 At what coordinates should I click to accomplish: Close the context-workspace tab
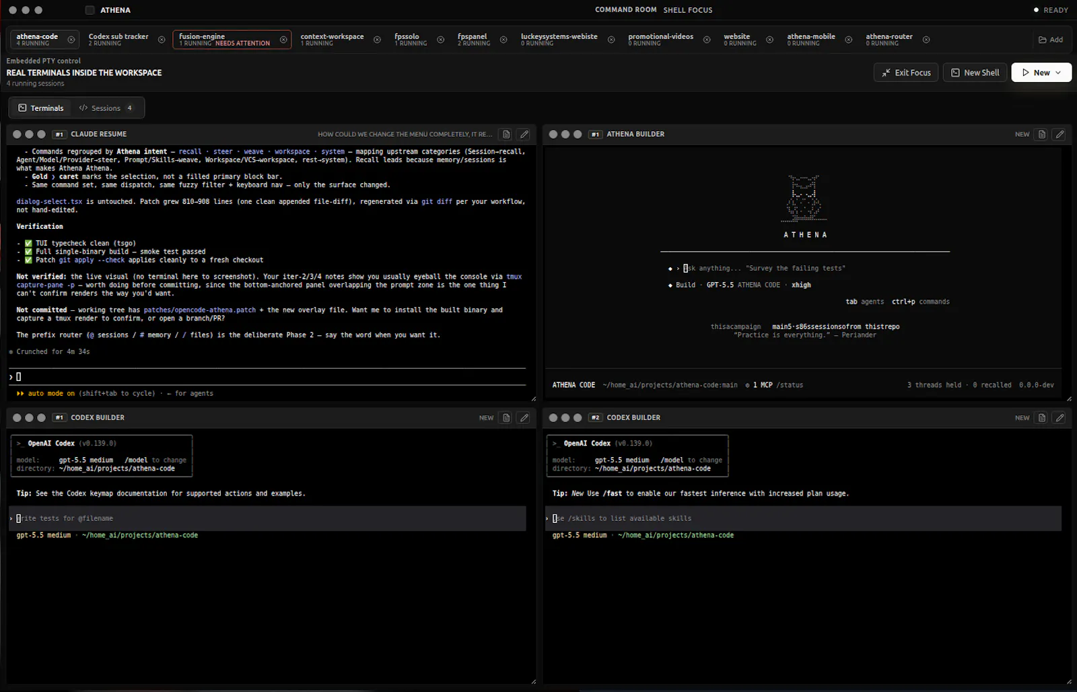tap(377, 40)
